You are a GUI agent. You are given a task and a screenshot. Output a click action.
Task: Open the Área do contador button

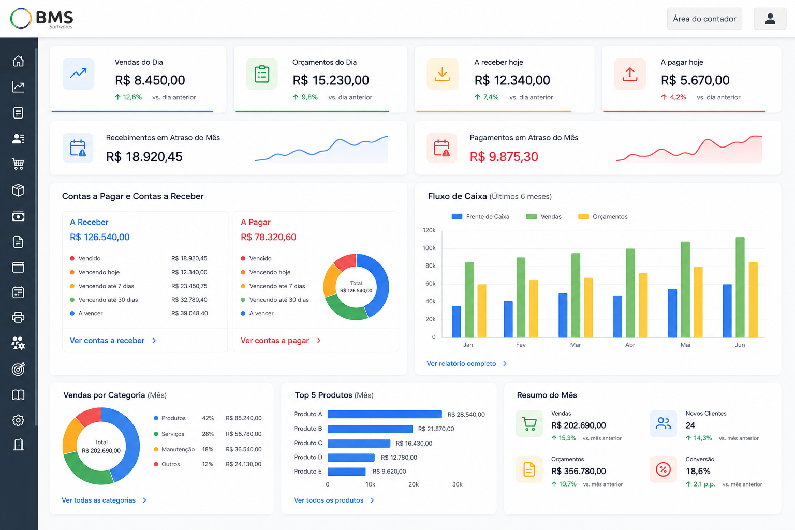coord(704,19)
